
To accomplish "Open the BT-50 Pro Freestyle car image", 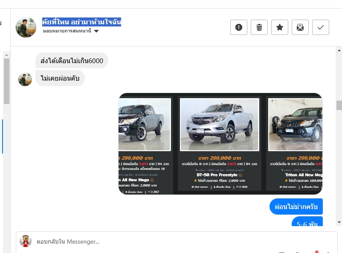I will 220,125.
